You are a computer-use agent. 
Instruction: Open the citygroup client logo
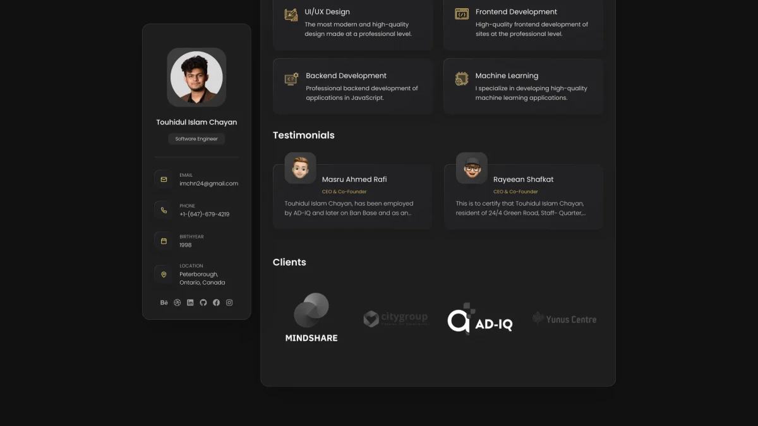click(x=396, y=318)
